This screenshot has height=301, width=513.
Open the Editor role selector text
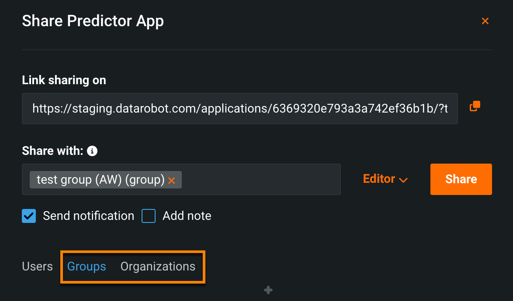pyautogui.click(x=379, y=179)
